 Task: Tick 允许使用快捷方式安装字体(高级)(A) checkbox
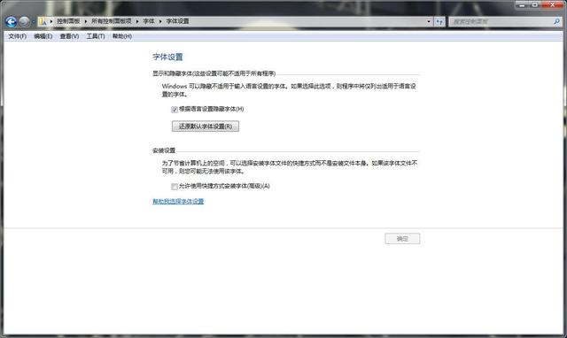coord(175,187)
